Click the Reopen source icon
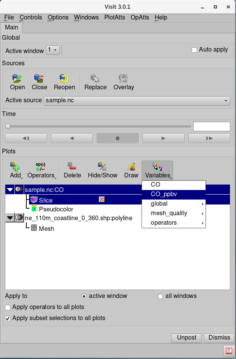 click(64, 79)
